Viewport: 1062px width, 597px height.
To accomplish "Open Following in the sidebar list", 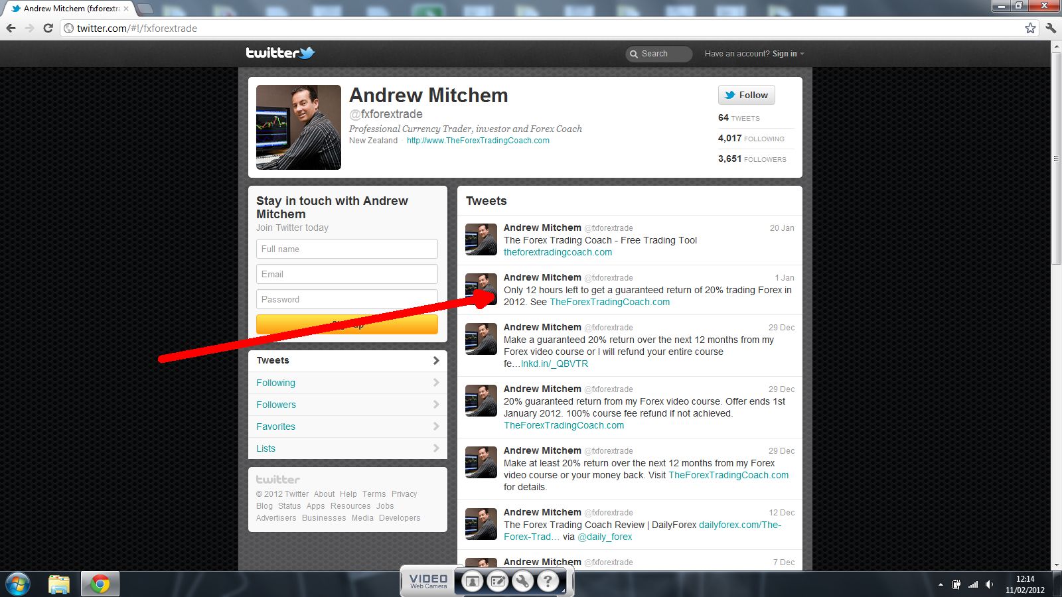I will click(348, 383).
